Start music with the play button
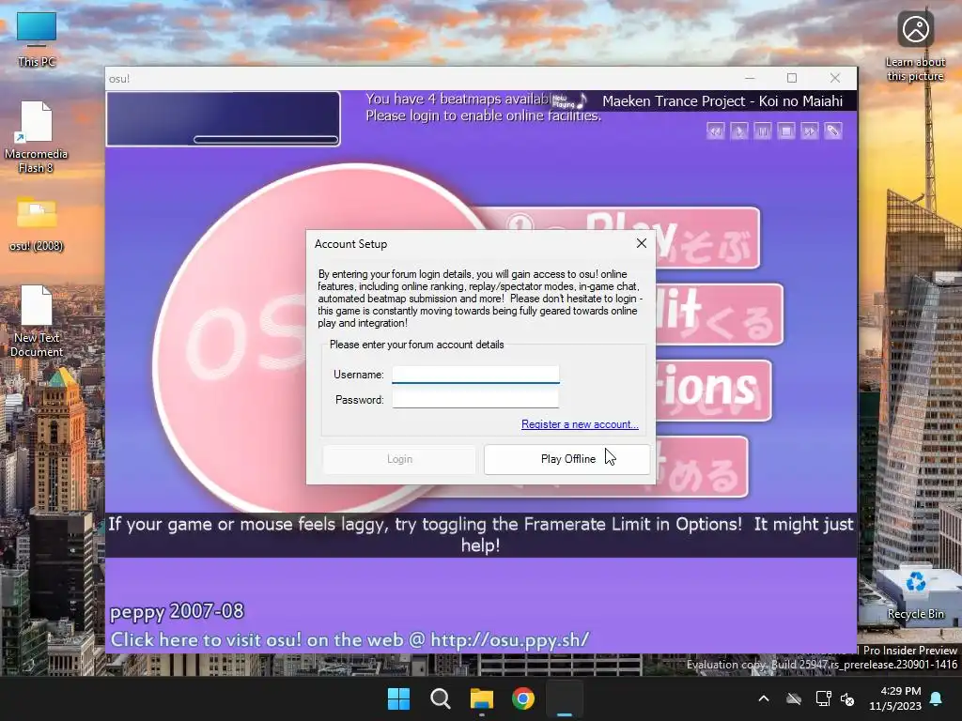 [738, 130]
